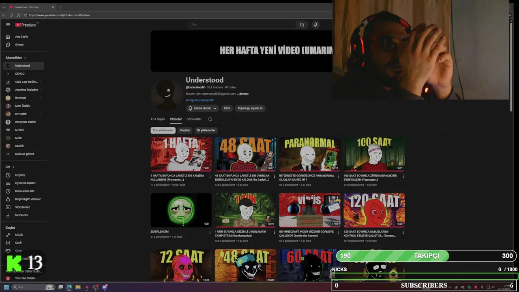Click the YouTube Premium logo
Screen dimensions: 519x292
26,25
